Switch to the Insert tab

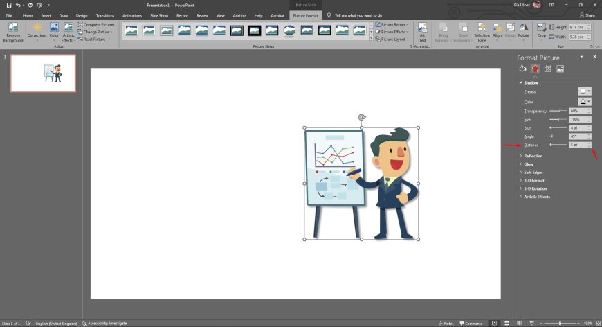(46, 15)
